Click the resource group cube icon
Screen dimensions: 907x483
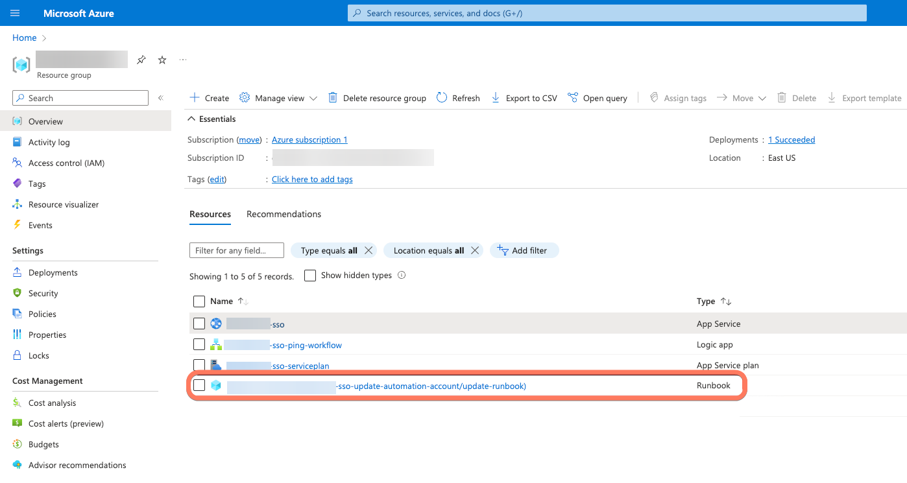click(21, 65)
